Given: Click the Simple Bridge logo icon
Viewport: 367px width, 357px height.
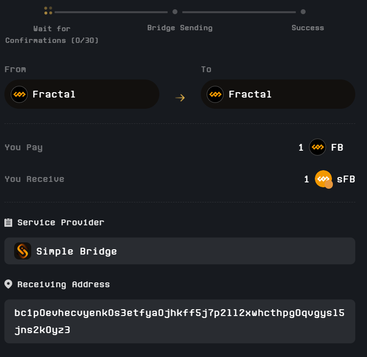Looking at the screenshot, I should tap(22, 251).
